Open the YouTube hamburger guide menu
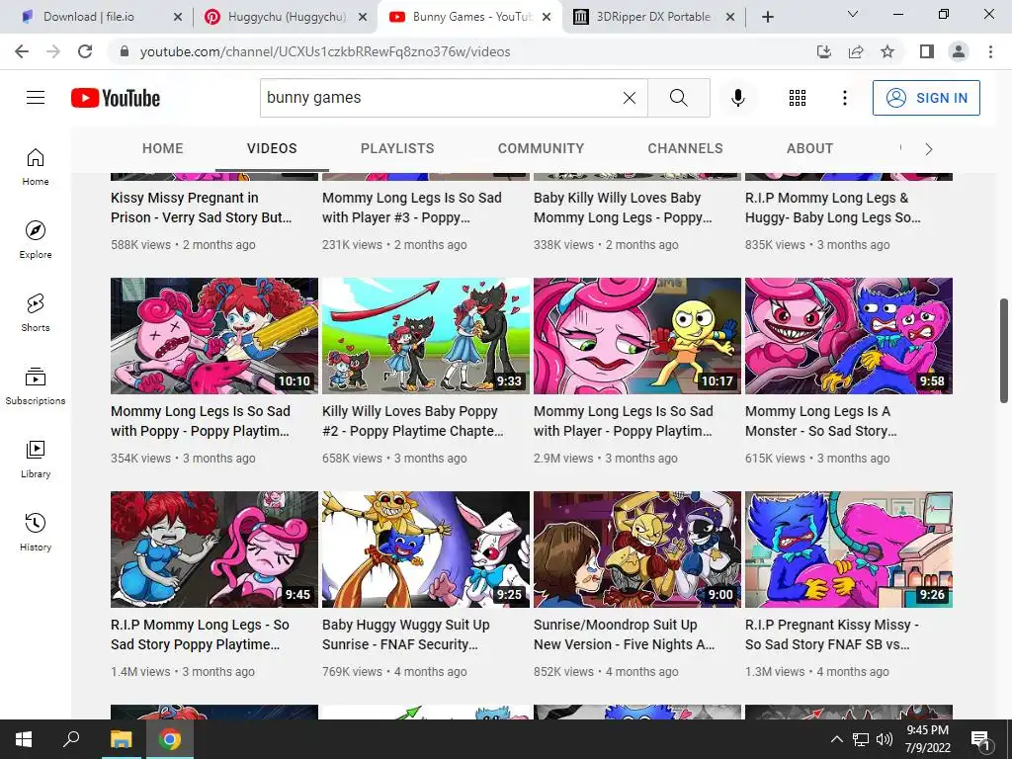The height and width of the screenshot is (759, 1012). [36, 98]
